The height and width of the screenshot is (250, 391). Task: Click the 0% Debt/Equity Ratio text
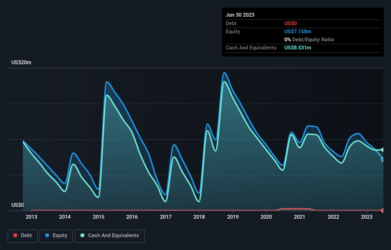pyautogui.click(x=309, y=39)
